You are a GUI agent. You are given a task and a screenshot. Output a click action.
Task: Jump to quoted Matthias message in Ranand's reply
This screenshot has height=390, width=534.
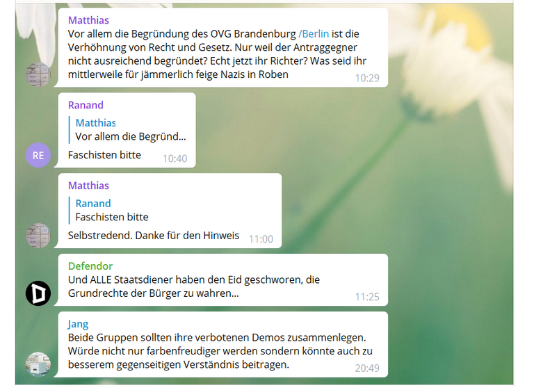128,130
